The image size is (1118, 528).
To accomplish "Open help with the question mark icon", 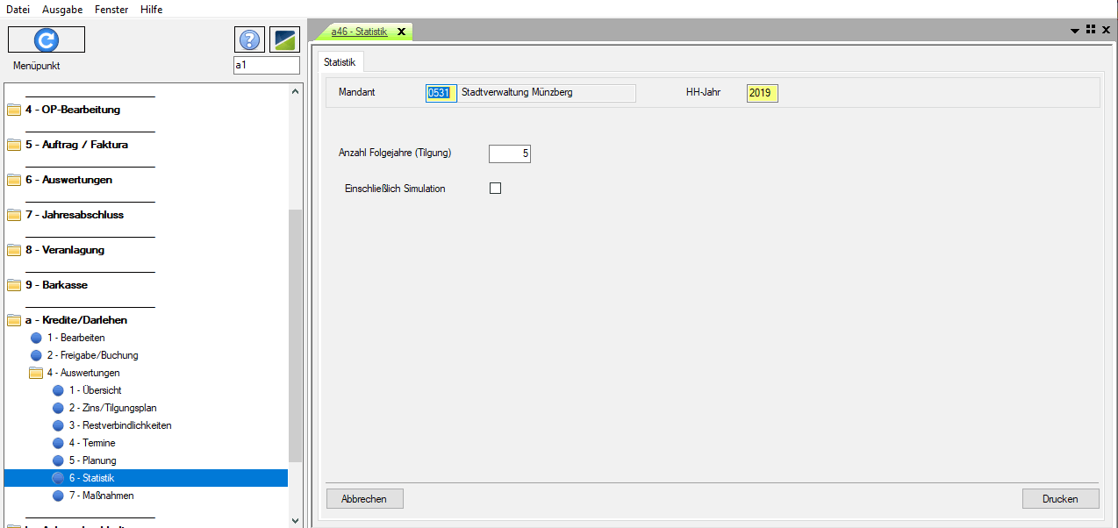I will coord(249,39).
